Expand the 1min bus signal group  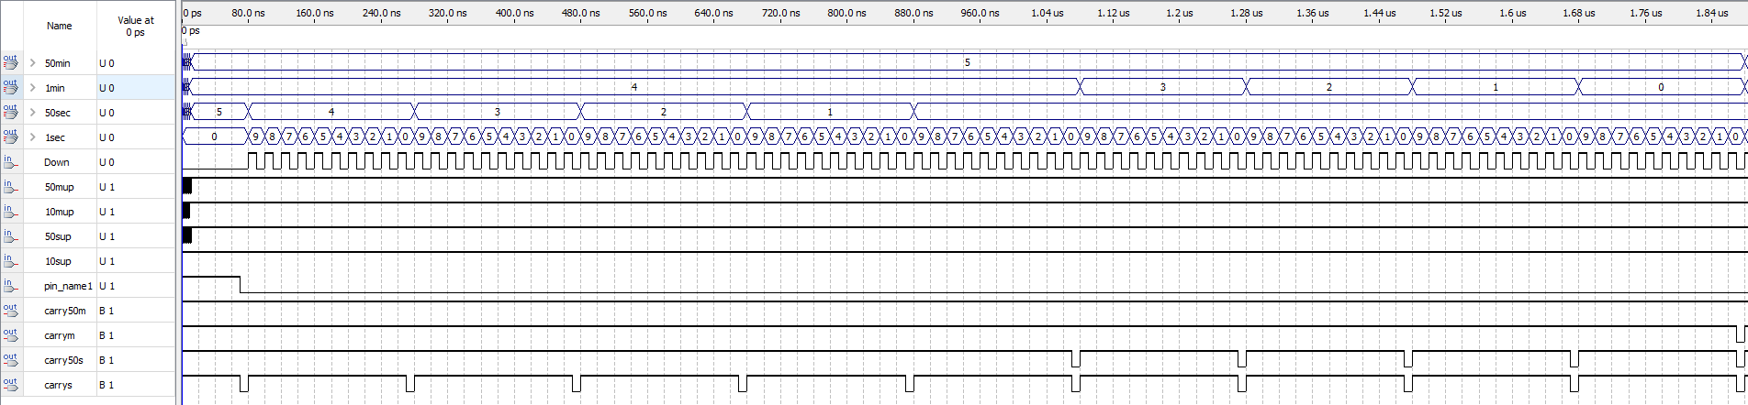pyautogui.click(x=32, y=88)
